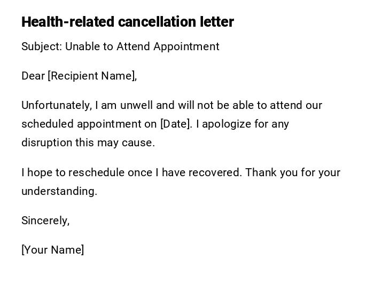Viewport: 374px width, 283px height.
Task: Click "Appointment" in the subject line
Action: click(186, 46)
